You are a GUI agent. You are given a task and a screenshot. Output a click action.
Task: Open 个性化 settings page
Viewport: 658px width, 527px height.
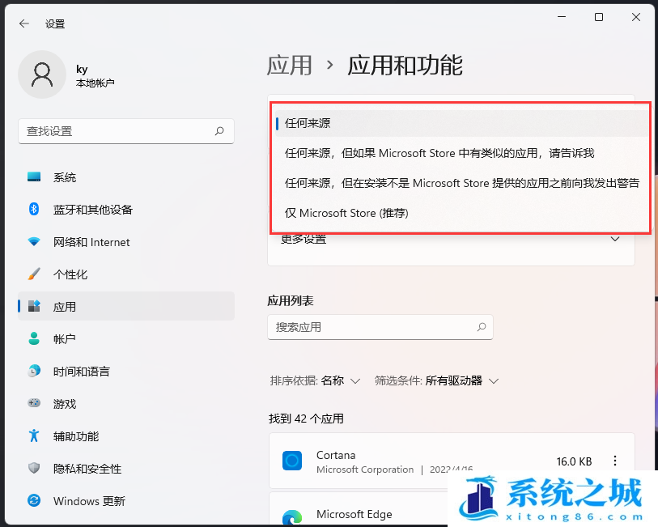point(70,274)
